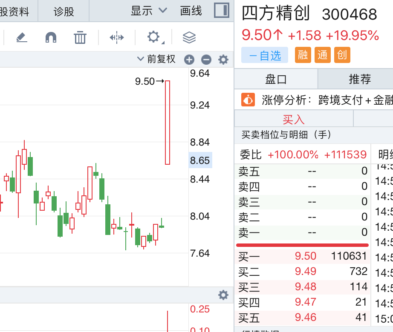The width and height of the screenshot is (393, 332).
Task: Open the volume sub-chart settings gear
Action: (x=223, y=295)
